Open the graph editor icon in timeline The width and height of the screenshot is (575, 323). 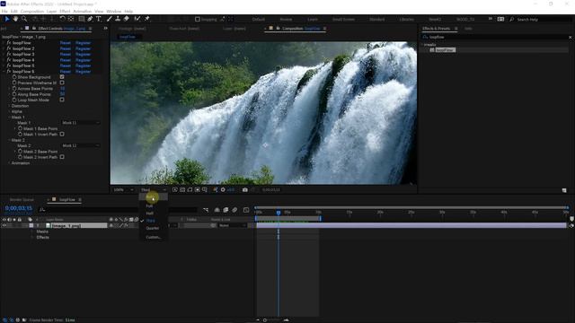pos(246,210)
